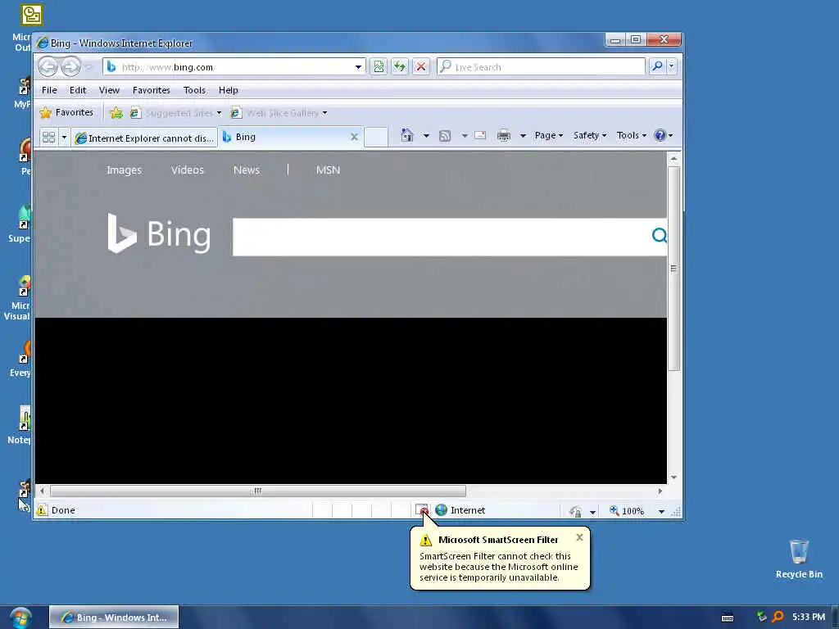This screenshot has width=839, height=629.
Task: Close the Bing tab
Action: click(354, 137)
